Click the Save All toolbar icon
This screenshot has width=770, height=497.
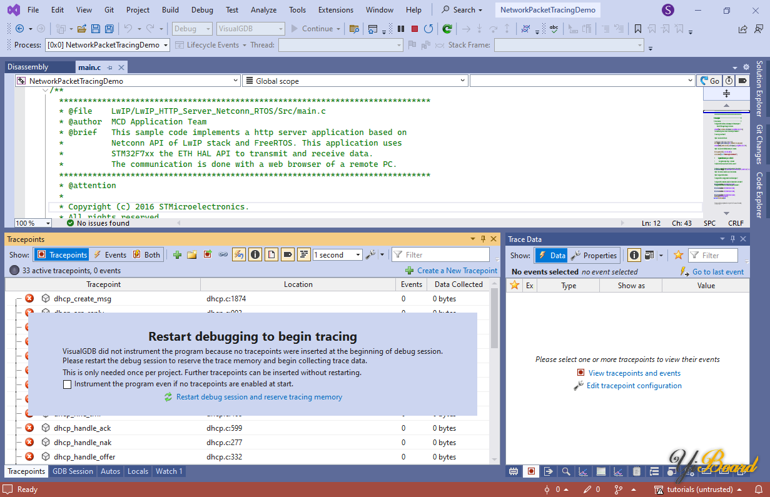(109, 29)
